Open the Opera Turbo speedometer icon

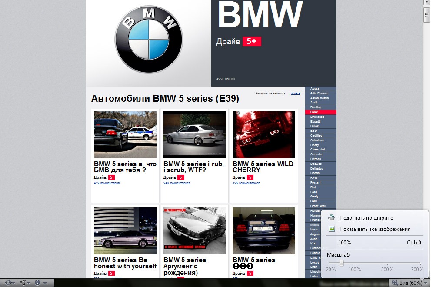pos(37,283)
